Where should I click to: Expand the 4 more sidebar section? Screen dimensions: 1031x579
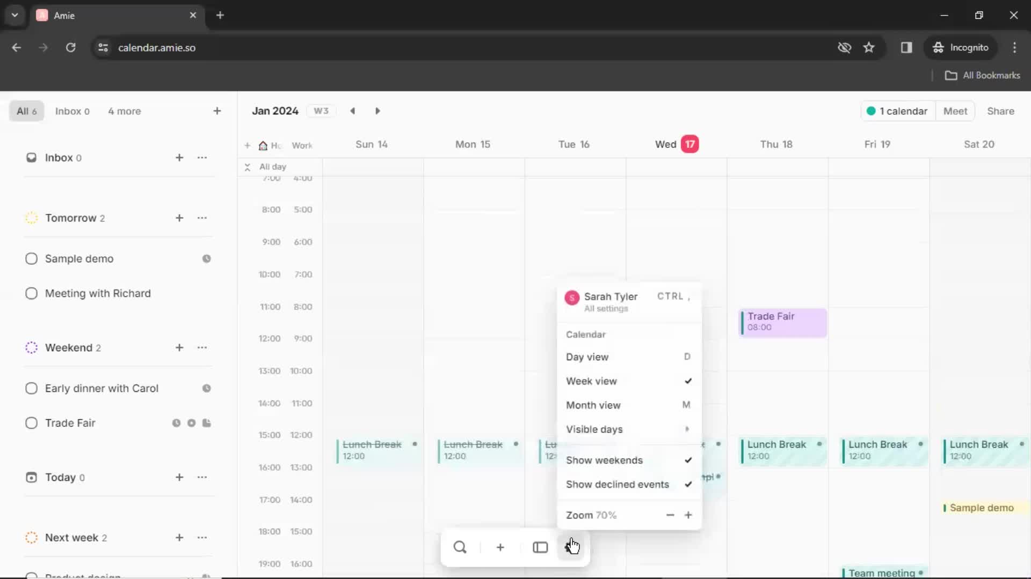pos(124,111)
